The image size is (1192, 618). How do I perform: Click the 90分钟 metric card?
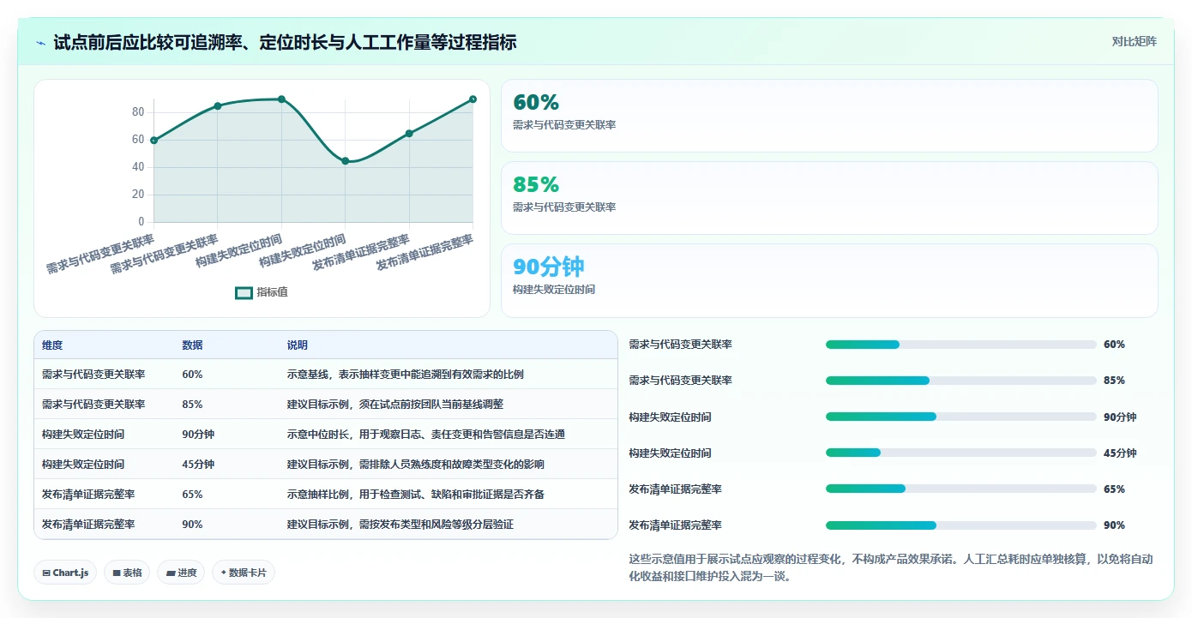829,280
